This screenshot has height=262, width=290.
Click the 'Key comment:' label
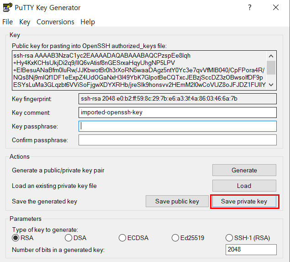click(31, 112)
